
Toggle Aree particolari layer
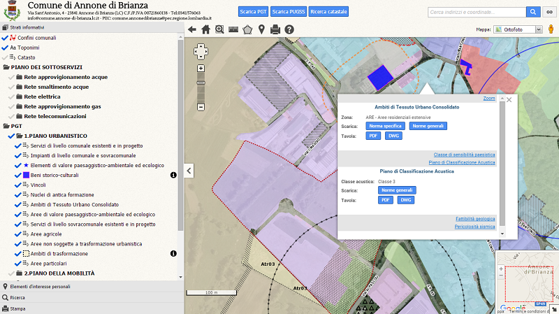pos(18,264)
